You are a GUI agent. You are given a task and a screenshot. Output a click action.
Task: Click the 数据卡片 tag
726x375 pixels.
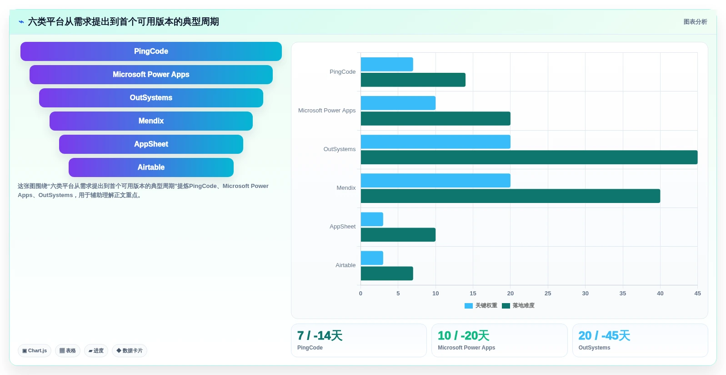130,351
